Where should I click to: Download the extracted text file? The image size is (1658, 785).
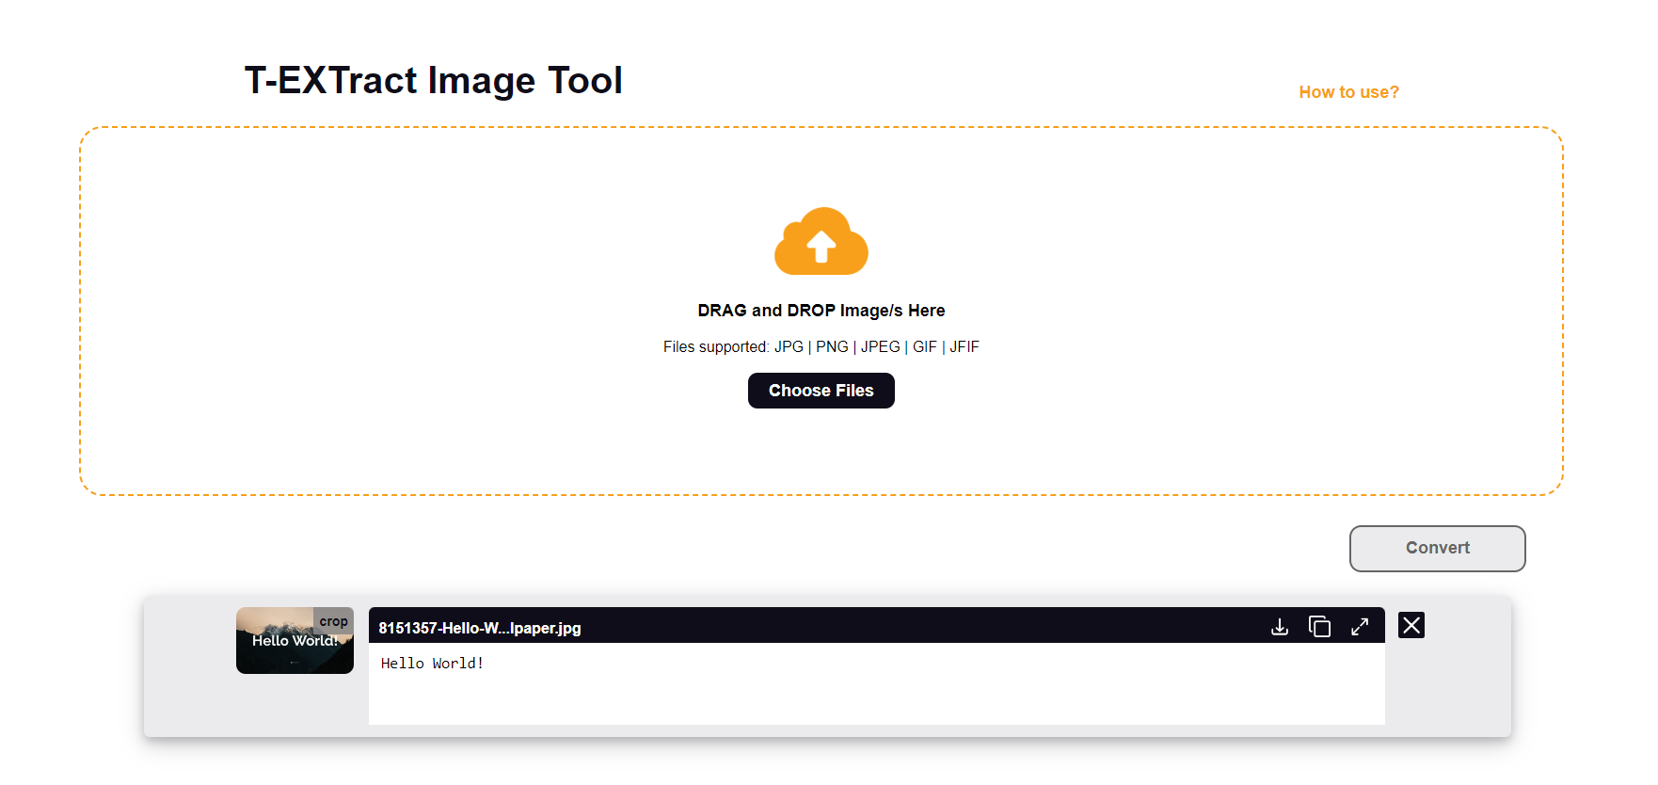coord(1280,627)
